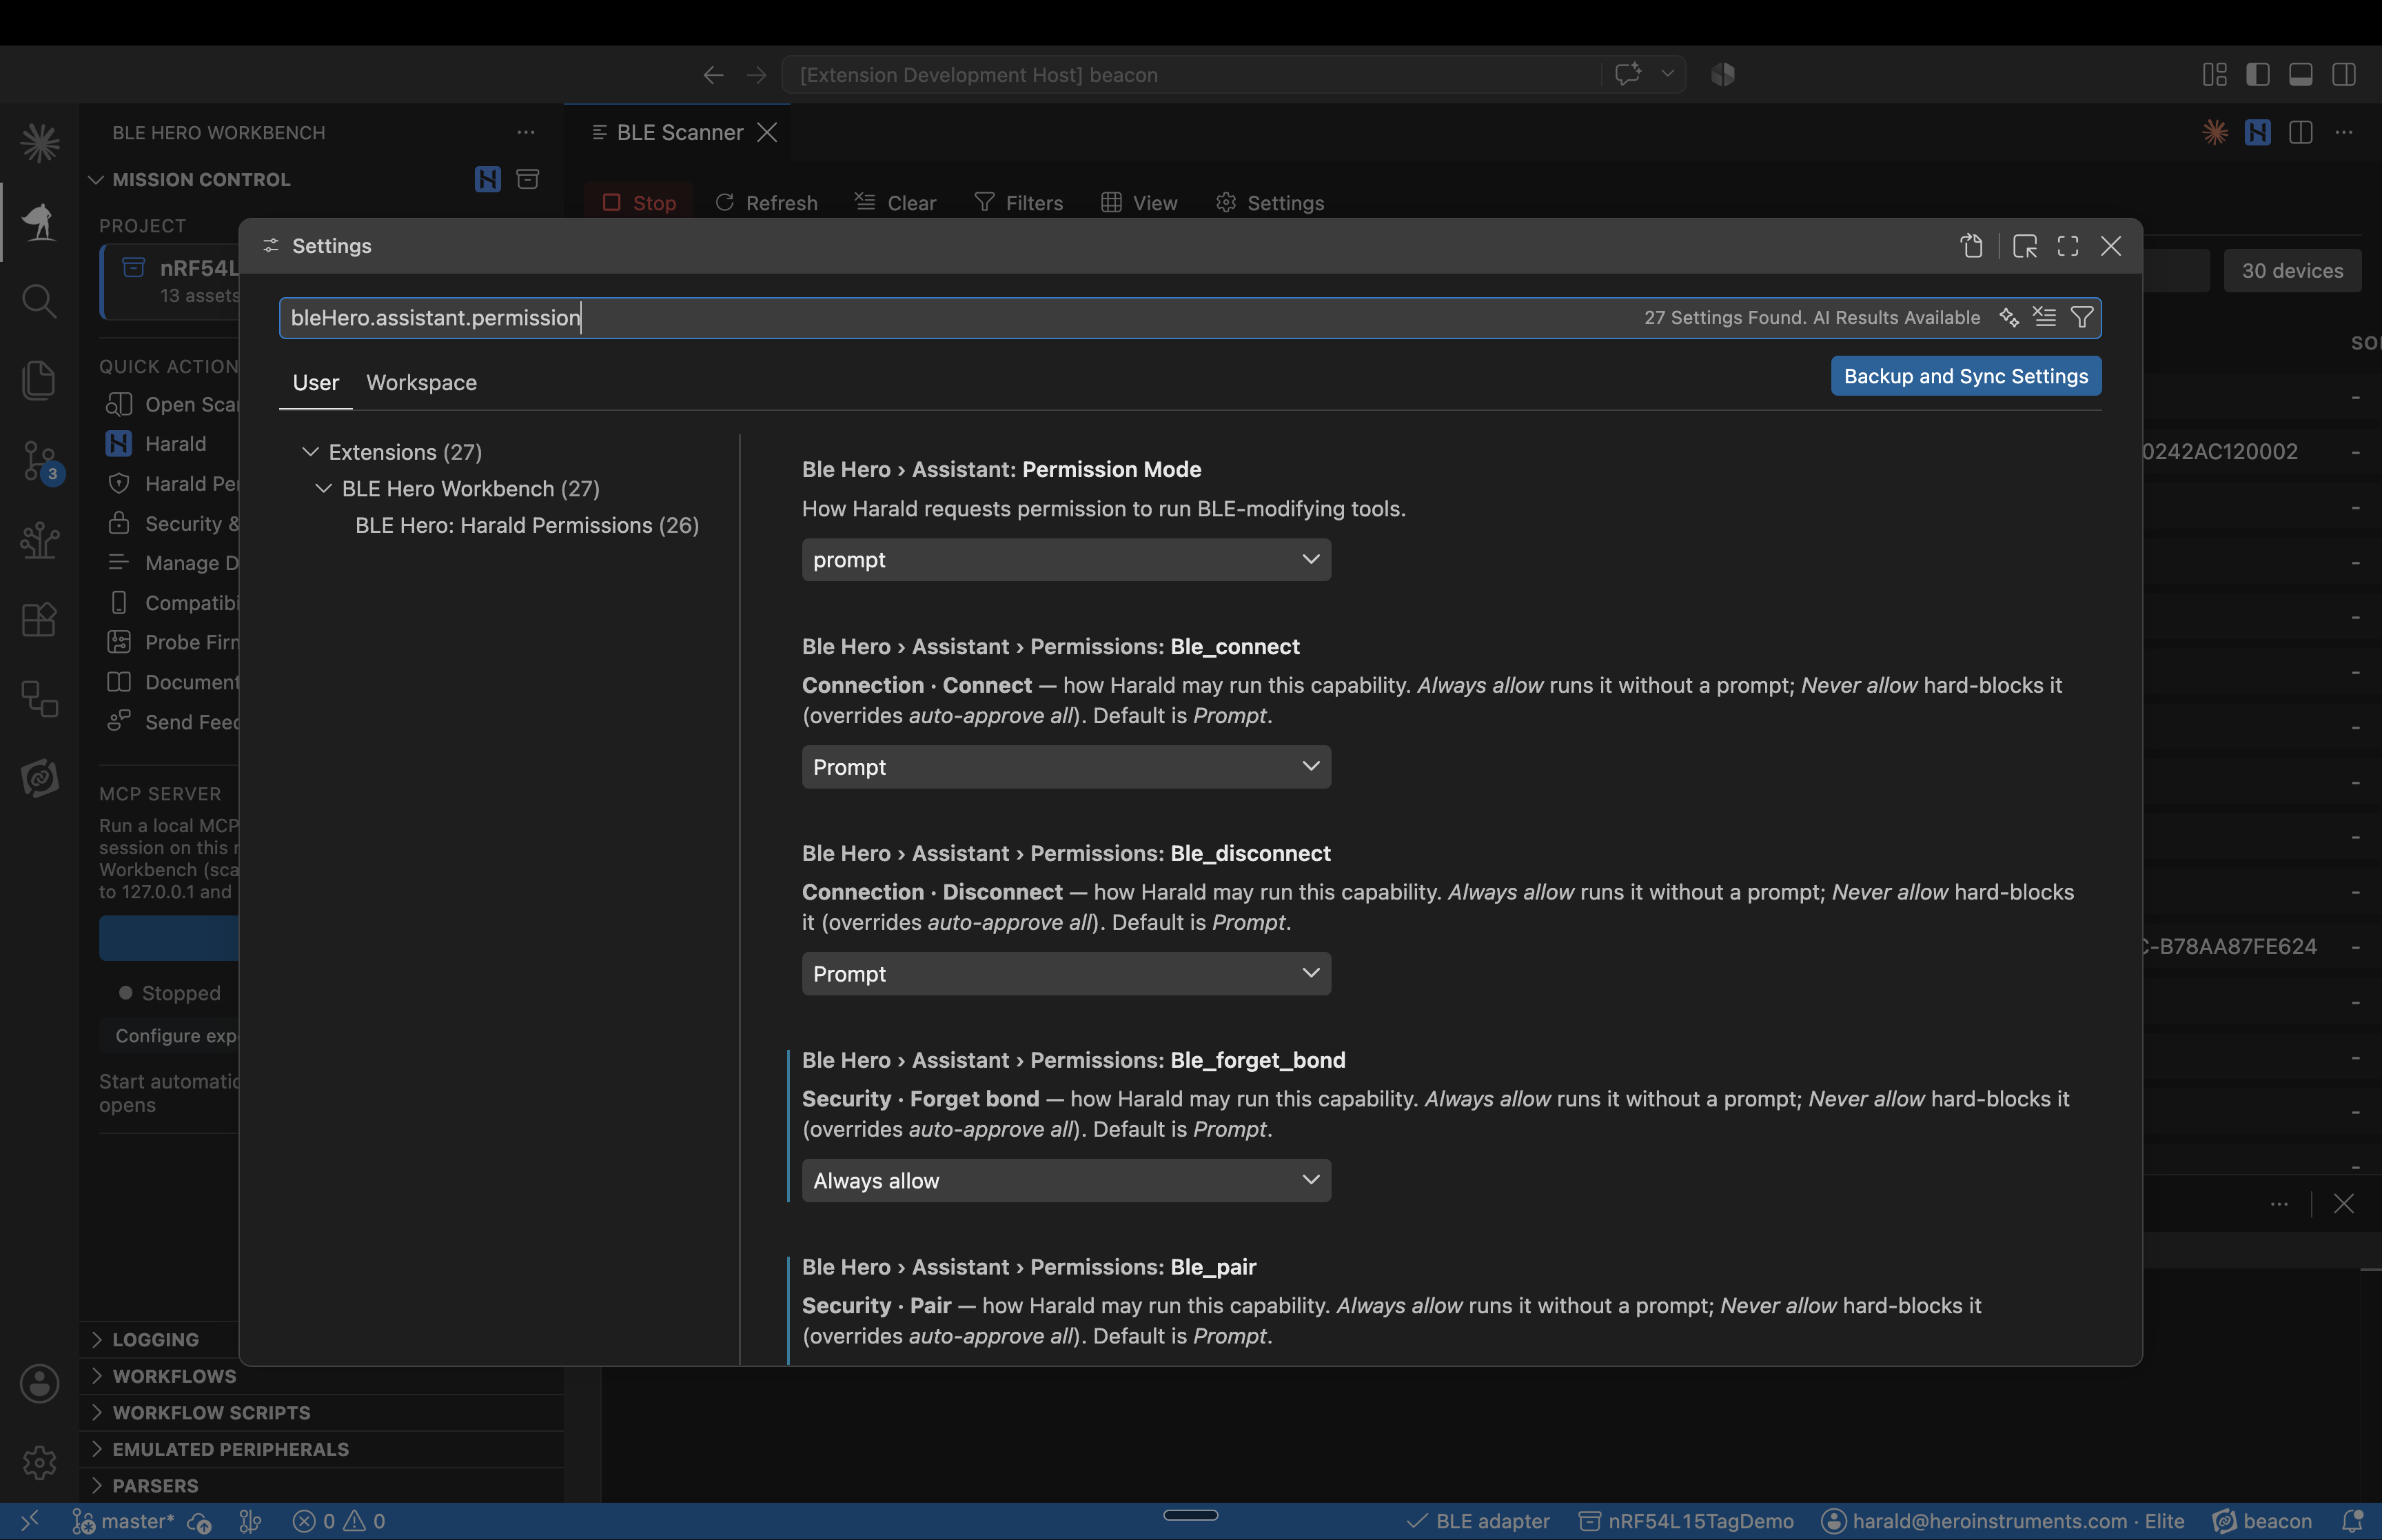Collapse the BLE Hero Workbench (27) node
The height and width of the screenshot is (1540, 2382).
point(323,489)
